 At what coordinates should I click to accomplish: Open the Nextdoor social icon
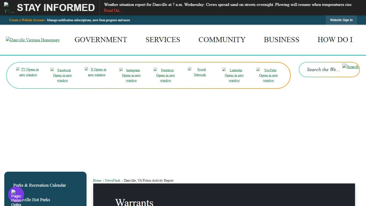[x=165, y=75]
